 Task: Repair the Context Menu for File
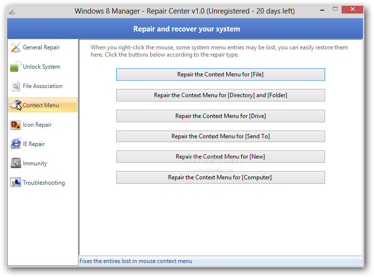pos(220,74)
